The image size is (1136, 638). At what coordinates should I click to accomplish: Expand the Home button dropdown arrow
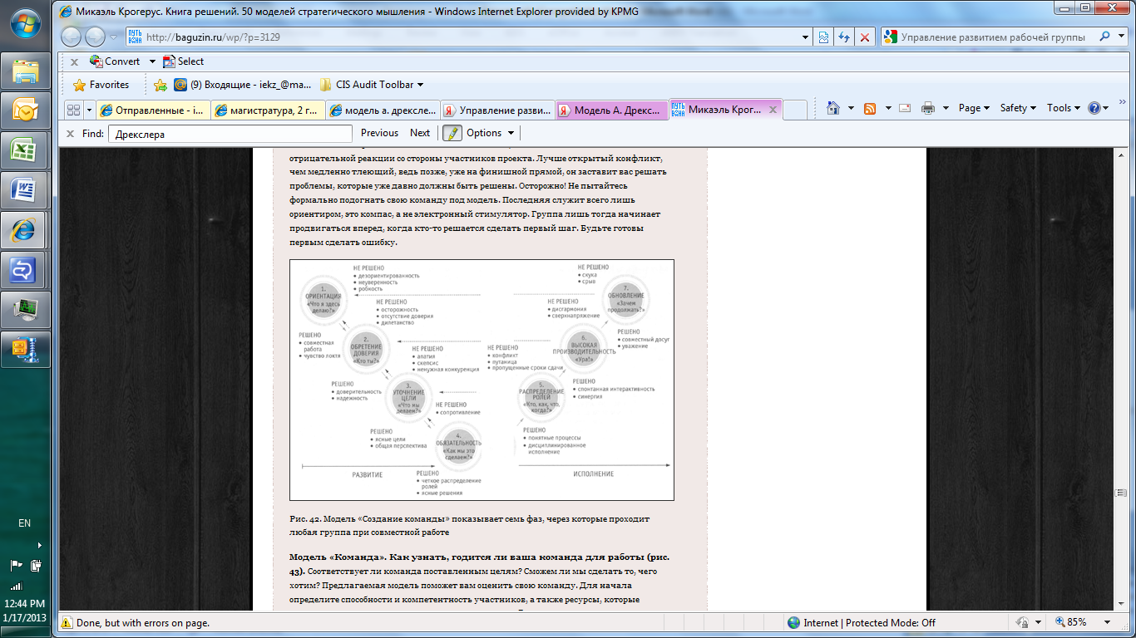849,108
